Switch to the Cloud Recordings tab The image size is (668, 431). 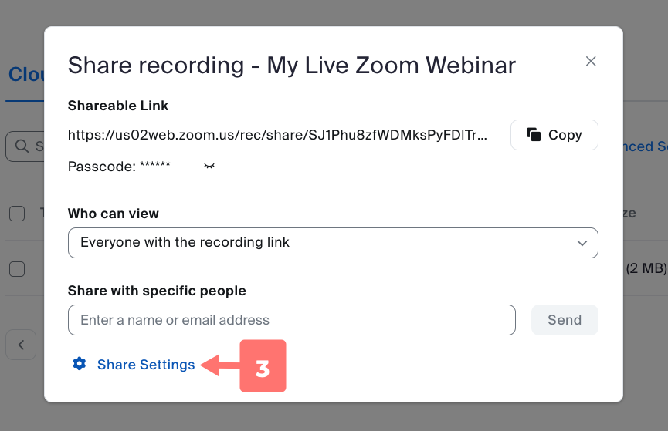coord(25,75)
